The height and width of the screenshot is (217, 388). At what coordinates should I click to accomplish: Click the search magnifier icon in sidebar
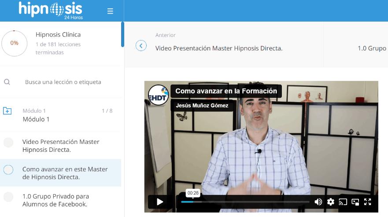pyautogui.click(x=7, y=82)
